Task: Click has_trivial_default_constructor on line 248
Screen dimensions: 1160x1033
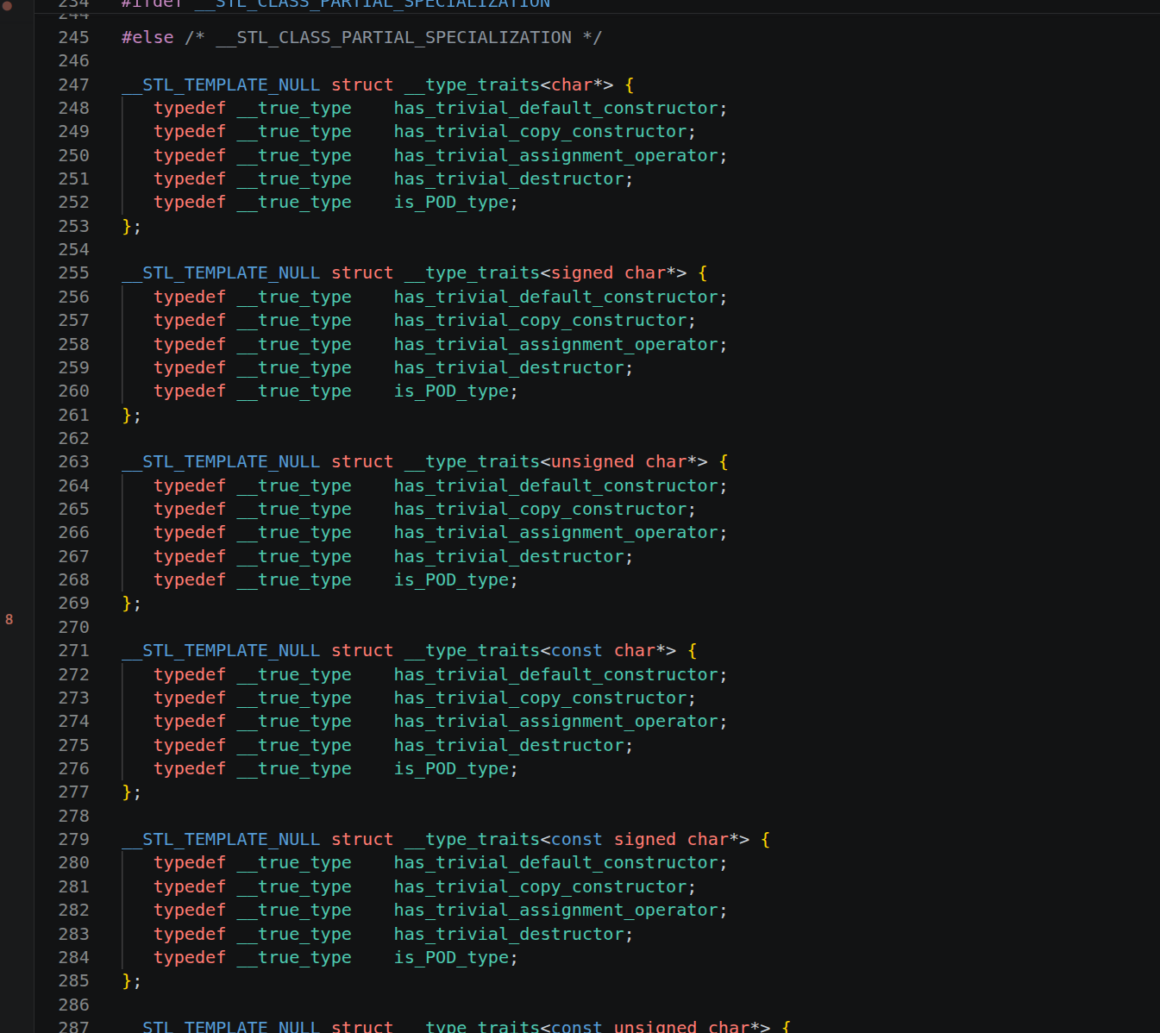Action: tap(556, 109)
